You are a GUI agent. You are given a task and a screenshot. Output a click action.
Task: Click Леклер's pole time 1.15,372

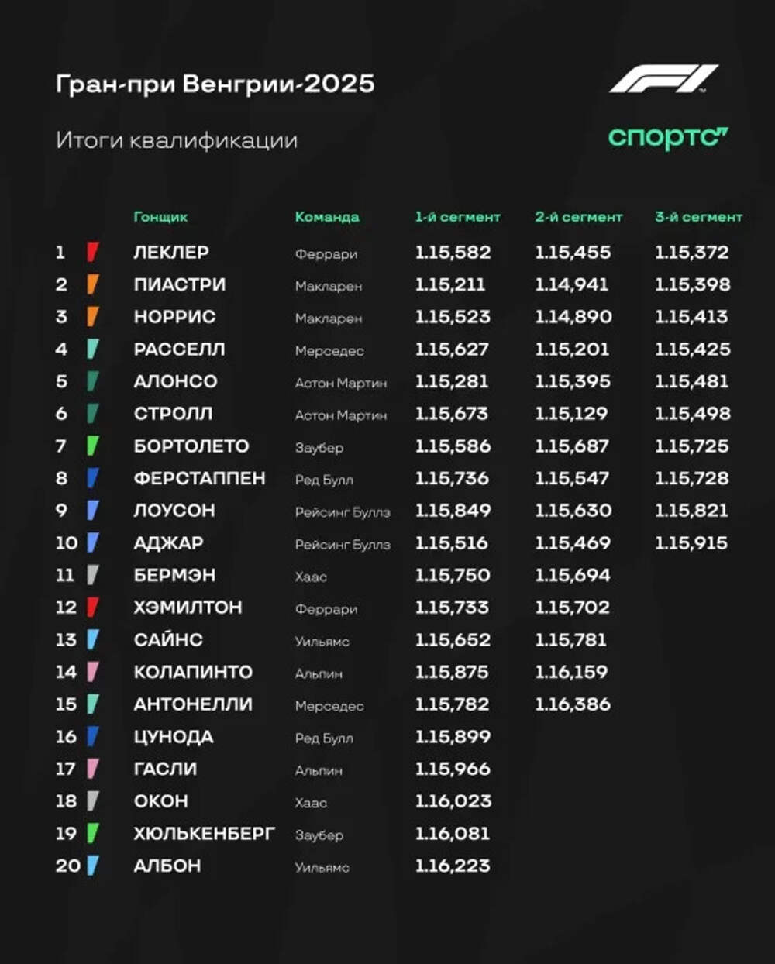coord(692,253)
